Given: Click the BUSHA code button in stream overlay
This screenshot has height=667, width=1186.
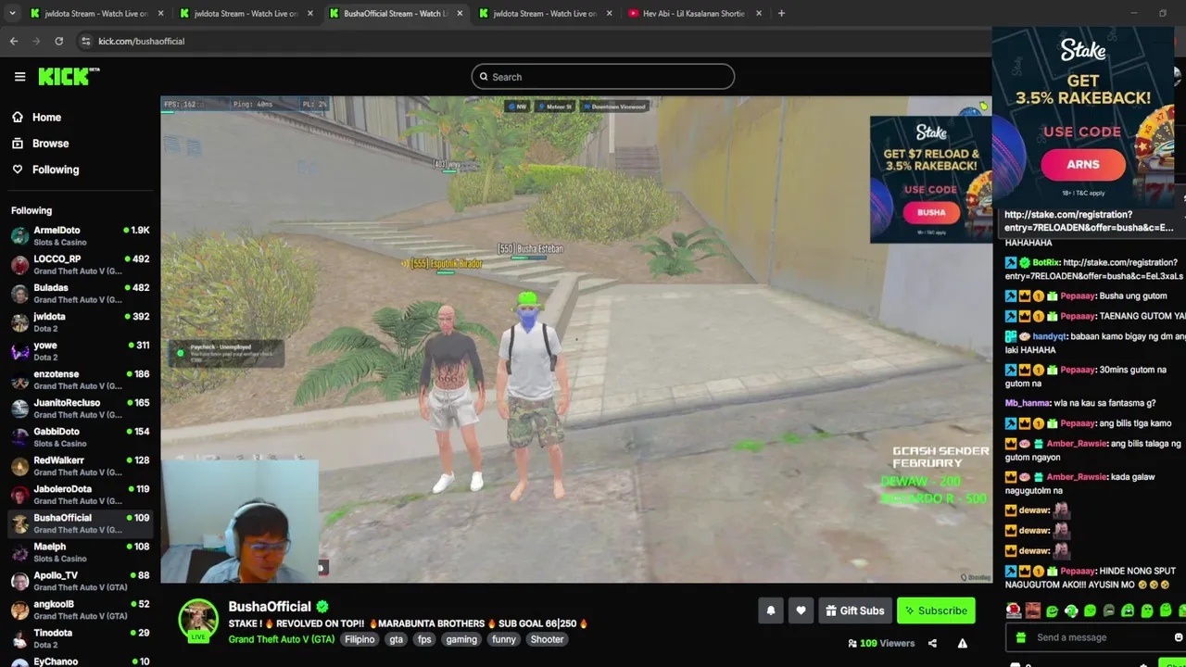Looking at the screenshot, I should [931, 212].
